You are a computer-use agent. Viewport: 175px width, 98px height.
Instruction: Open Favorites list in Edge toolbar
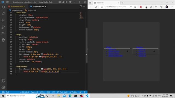click(x=156, y=7)
